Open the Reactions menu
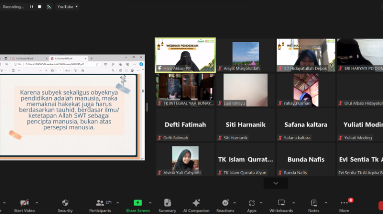Image resolution: width=383 pixels, height=214 pixels. [x=225, y=206]
